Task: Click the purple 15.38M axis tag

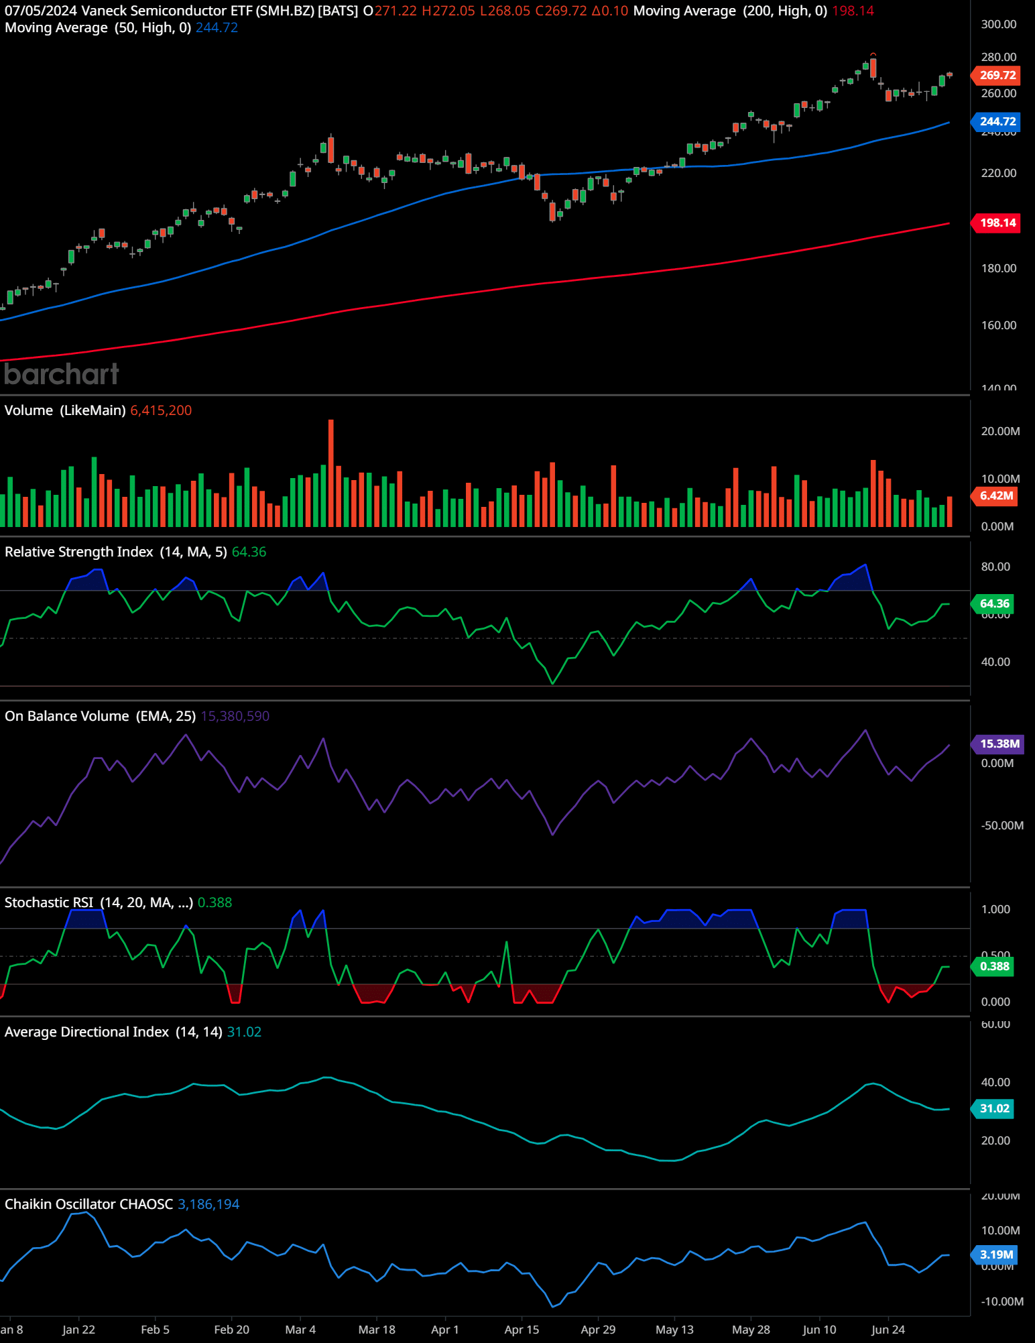Action: (x=999, y=744)
